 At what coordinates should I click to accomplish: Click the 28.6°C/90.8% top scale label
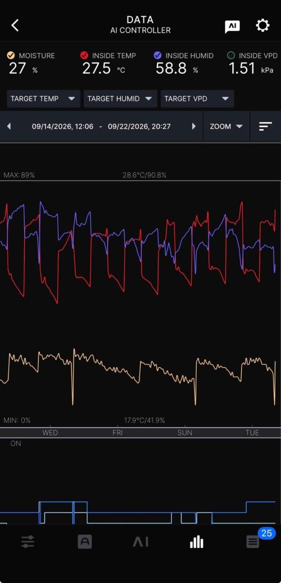pos(144,175)
